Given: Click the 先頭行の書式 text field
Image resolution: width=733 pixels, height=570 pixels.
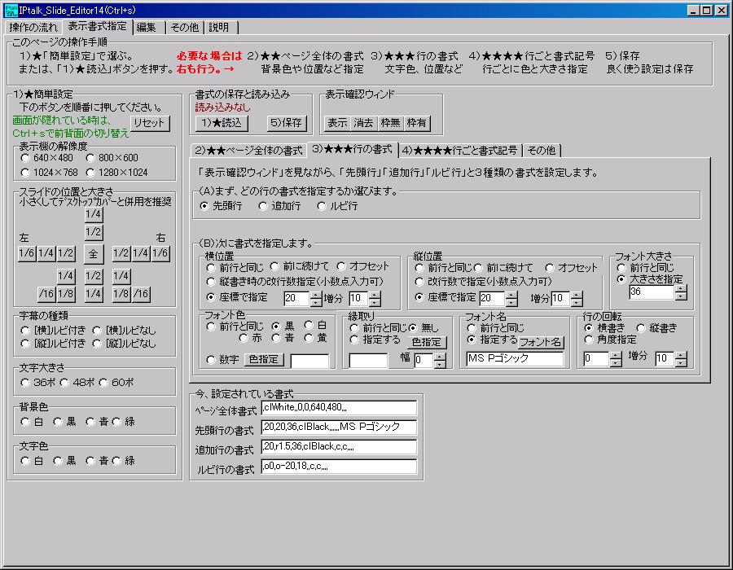Looking at the screenshot, I should coord(339,427).
